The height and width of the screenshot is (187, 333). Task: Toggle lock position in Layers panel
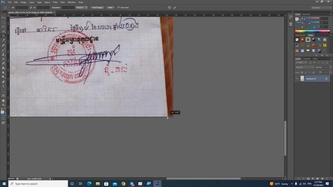(310, 73)
